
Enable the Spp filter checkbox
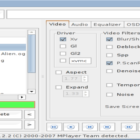tap(110, 55)
